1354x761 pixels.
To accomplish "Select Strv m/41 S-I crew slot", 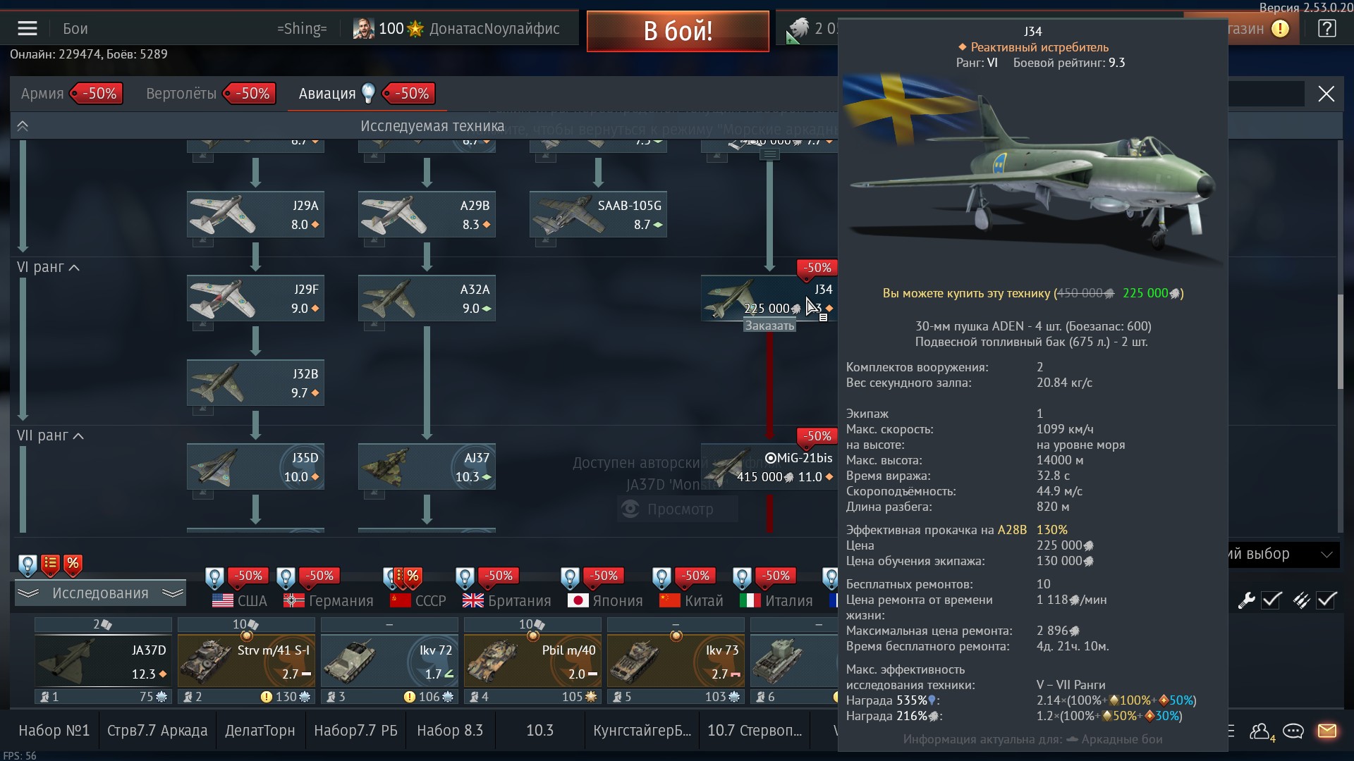I will [x=245, y=662].
